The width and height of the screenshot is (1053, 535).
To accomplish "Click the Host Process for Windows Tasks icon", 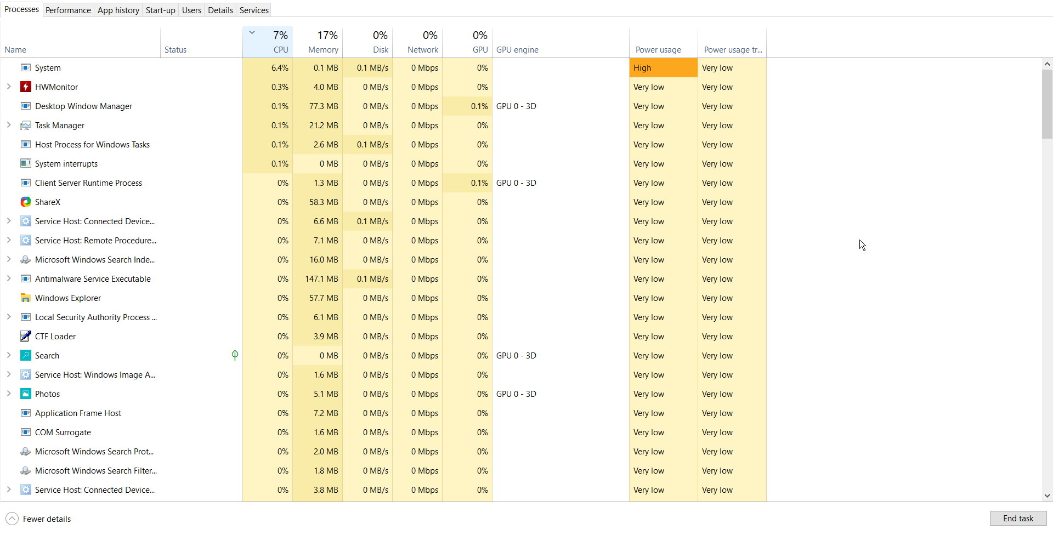I will pyautogui.click(x=26, y=145).
